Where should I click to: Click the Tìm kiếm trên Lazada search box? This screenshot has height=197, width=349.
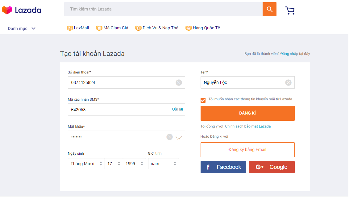pos(163,9)
